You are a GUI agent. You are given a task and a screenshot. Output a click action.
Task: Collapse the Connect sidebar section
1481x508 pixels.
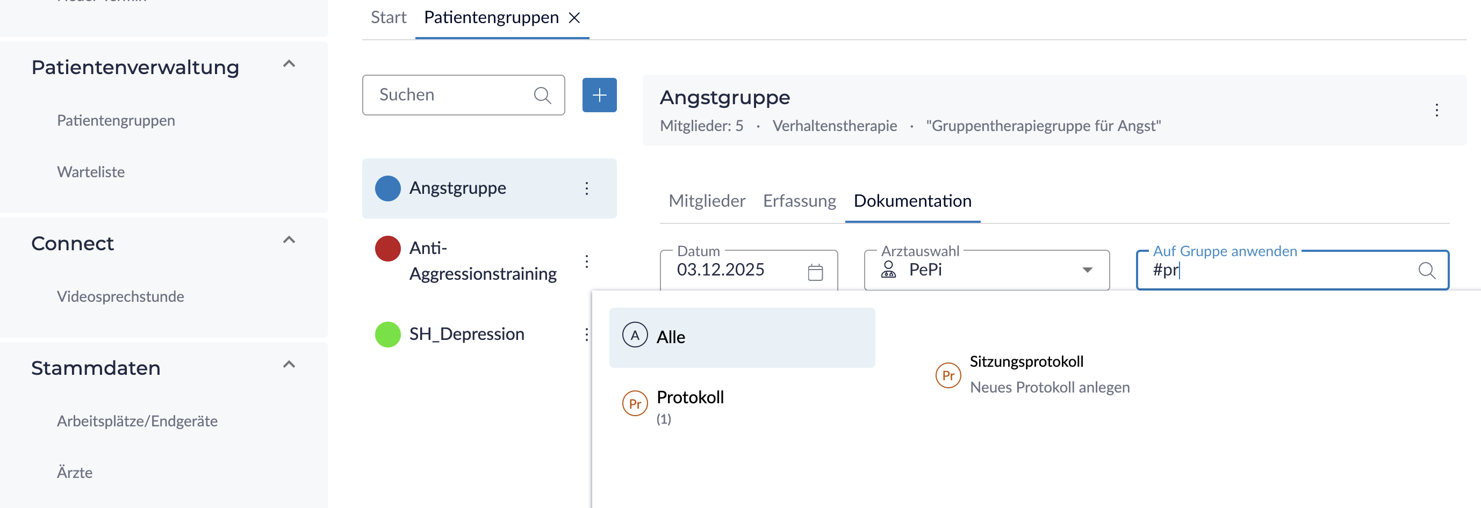[x=289, y=240]
